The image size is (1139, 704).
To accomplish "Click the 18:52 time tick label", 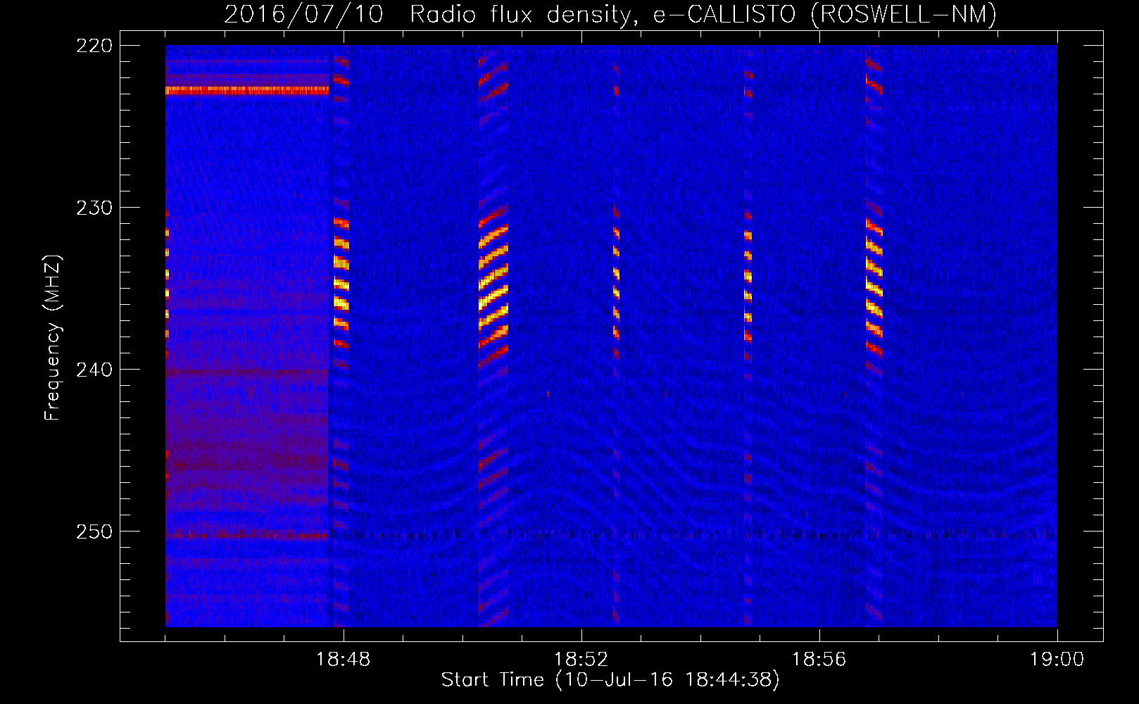I will click(x=581, y=660).
